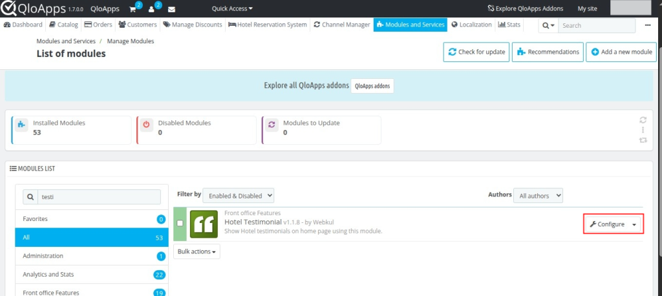Image resolution: width=662 pixels, height=296 pixels.
Task: Click the My site link
Action: pyautogui.click(x=587, y=8)
